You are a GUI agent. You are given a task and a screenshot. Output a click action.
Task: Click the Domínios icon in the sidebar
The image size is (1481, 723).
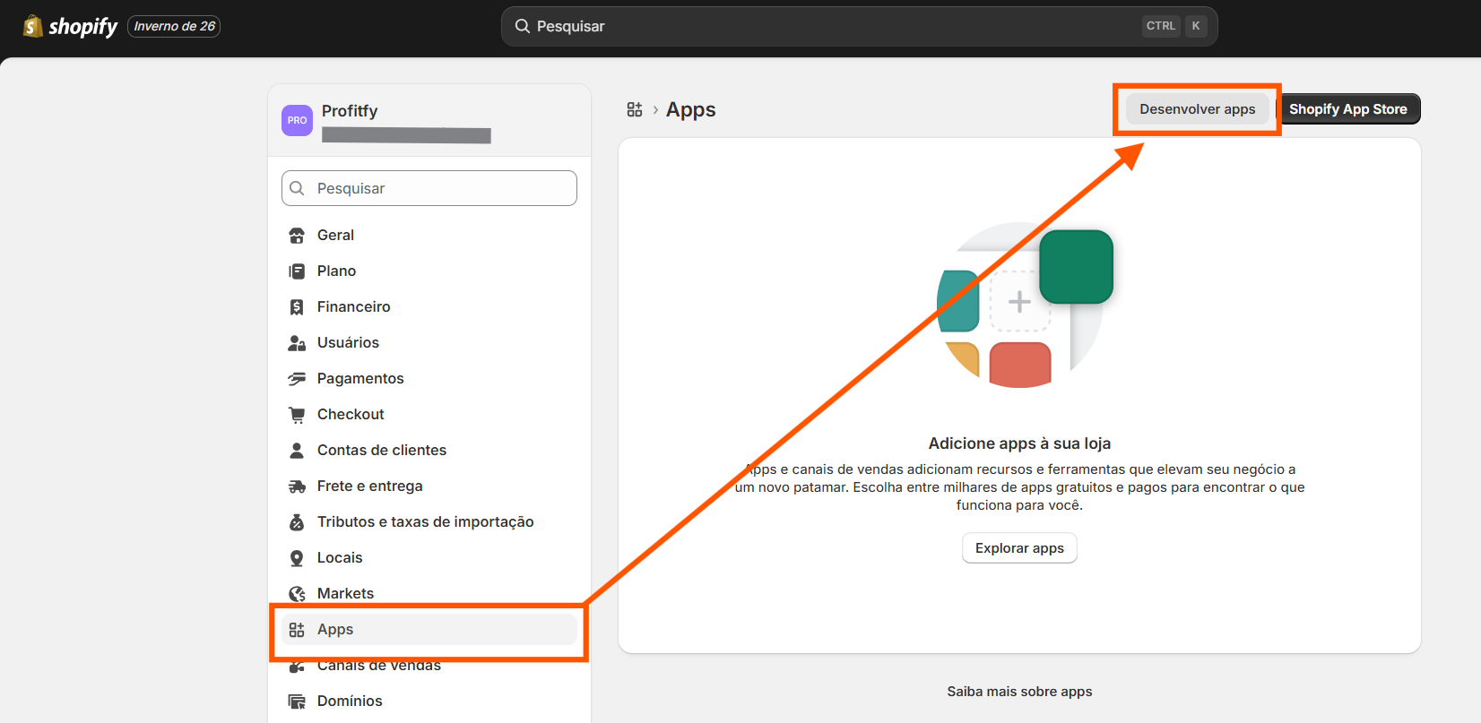point(297,701)
